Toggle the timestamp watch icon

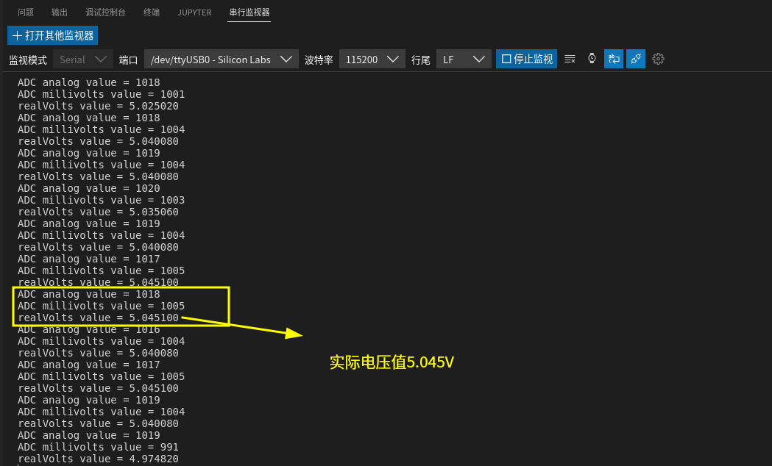click(x=592, y=59)
